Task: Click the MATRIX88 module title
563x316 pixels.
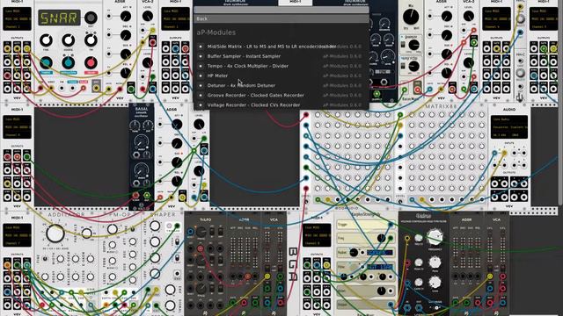Action: (442, 106)
